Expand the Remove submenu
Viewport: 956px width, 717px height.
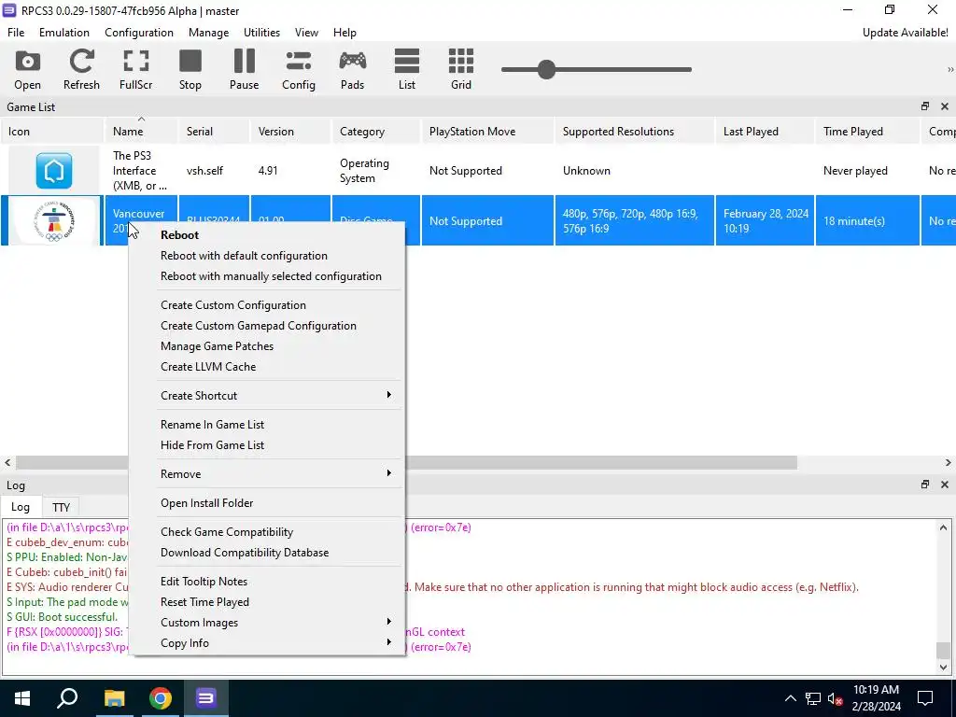(x=267, y=473)
